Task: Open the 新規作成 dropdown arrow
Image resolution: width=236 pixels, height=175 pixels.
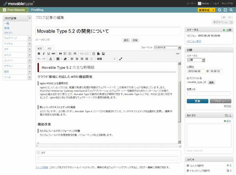Action: [x=213, y=10]
